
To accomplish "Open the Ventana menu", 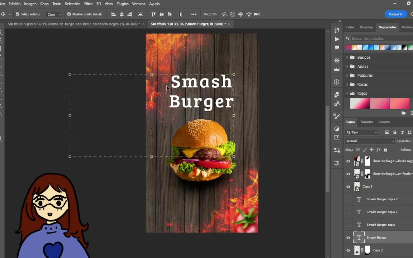I will coord(138,4).
